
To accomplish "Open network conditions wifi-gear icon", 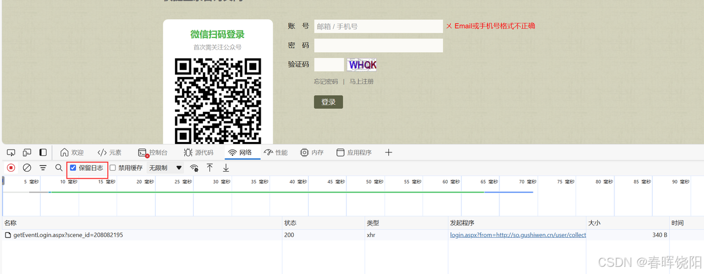I will tap(194, 168).
